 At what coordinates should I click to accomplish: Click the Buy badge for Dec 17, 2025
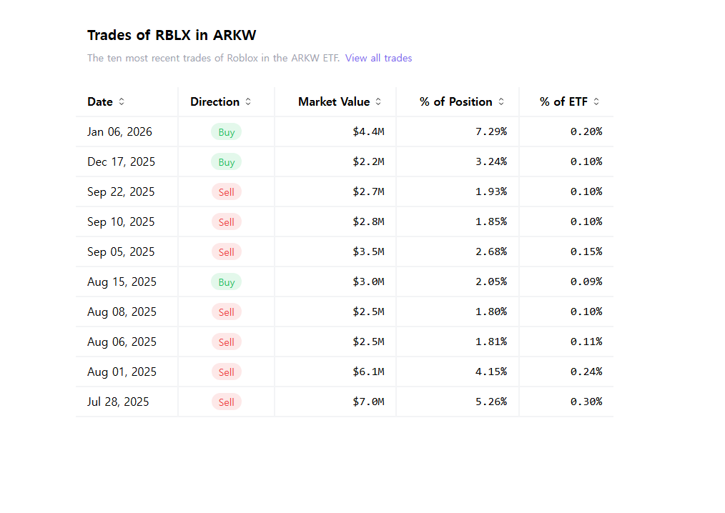tap(226, 162)
